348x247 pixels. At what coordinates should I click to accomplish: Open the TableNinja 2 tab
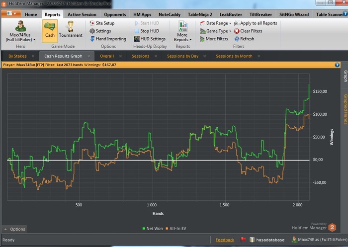pyautogui.click(x=200, y=14)
